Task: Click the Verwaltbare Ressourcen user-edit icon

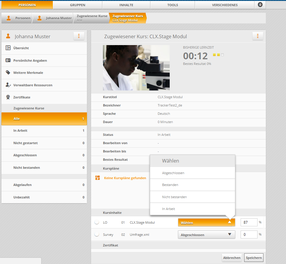Action: [8, 85]
